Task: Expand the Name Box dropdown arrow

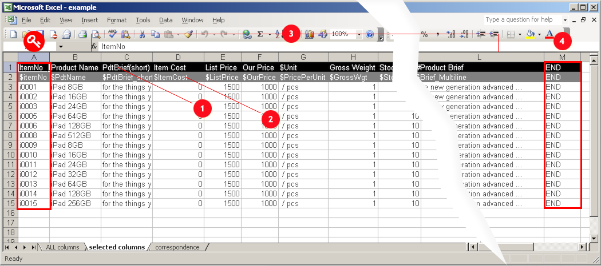Action: point(61,46)
